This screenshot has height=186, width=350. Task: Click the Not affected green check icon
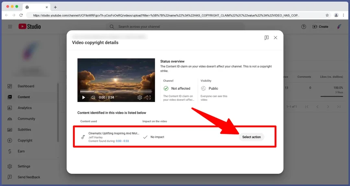pos(166,89)
